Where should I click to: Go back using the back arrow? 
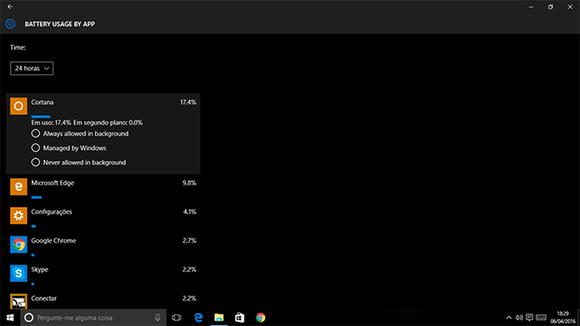(x=10, y=6)
